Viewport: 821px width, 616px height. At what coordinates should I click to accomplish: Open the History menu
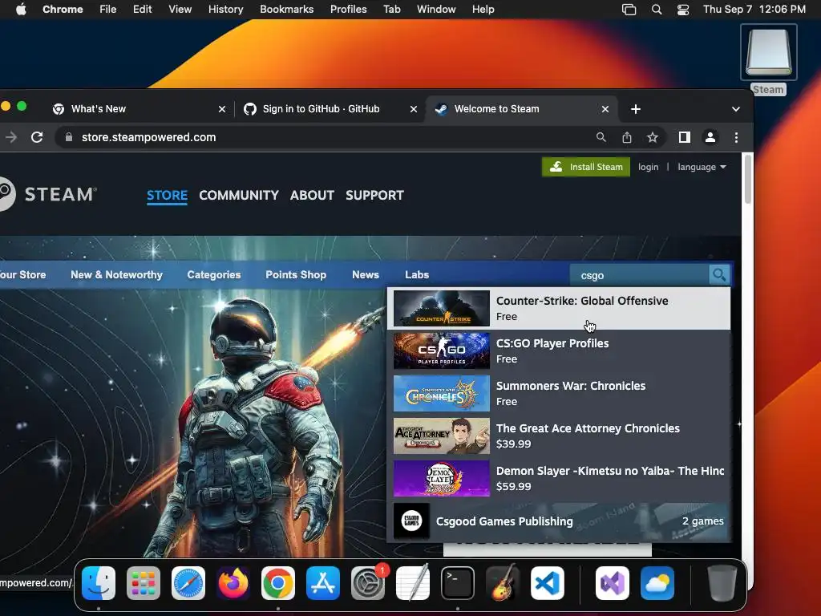click(x=225, y=10)
